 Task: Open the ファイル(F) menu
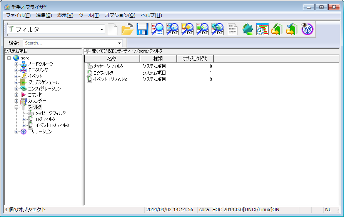point(18,15)
